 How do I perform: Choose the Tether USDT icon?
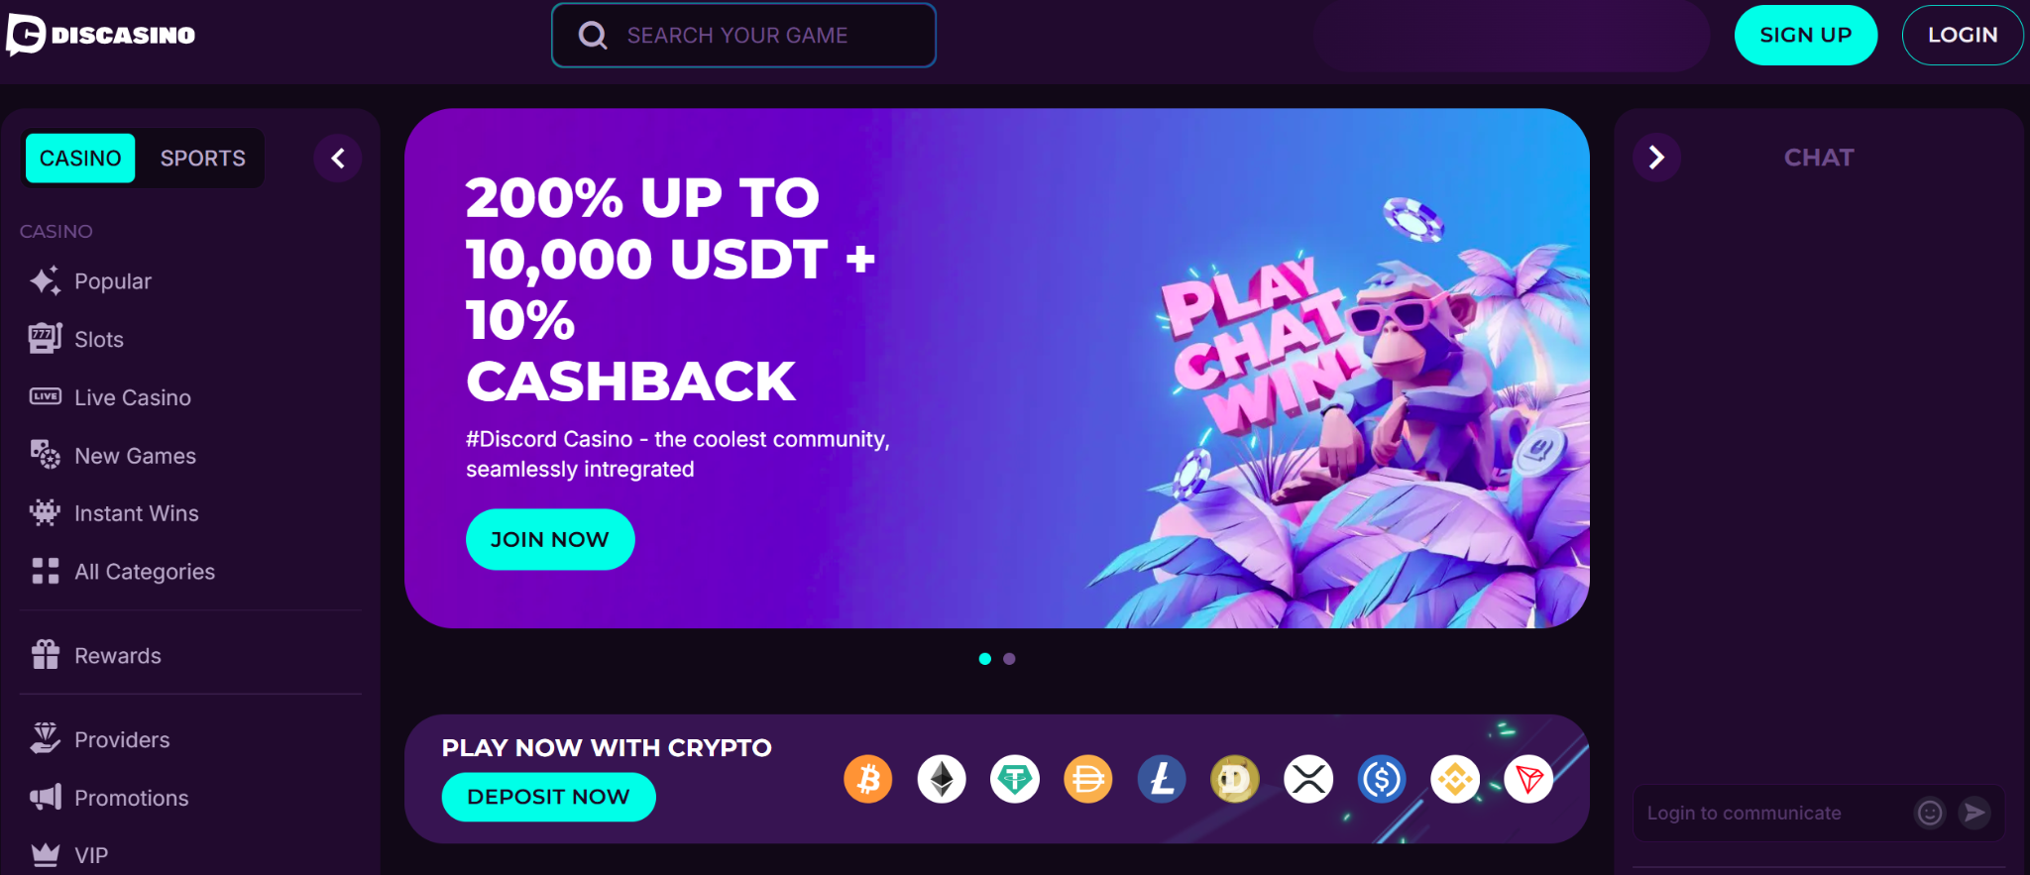[x=1015, y=780]
